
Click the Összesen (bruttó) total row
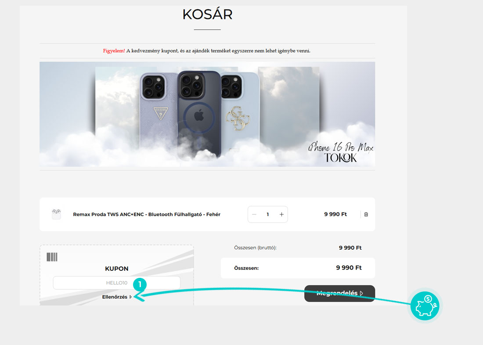coord(298,248)
